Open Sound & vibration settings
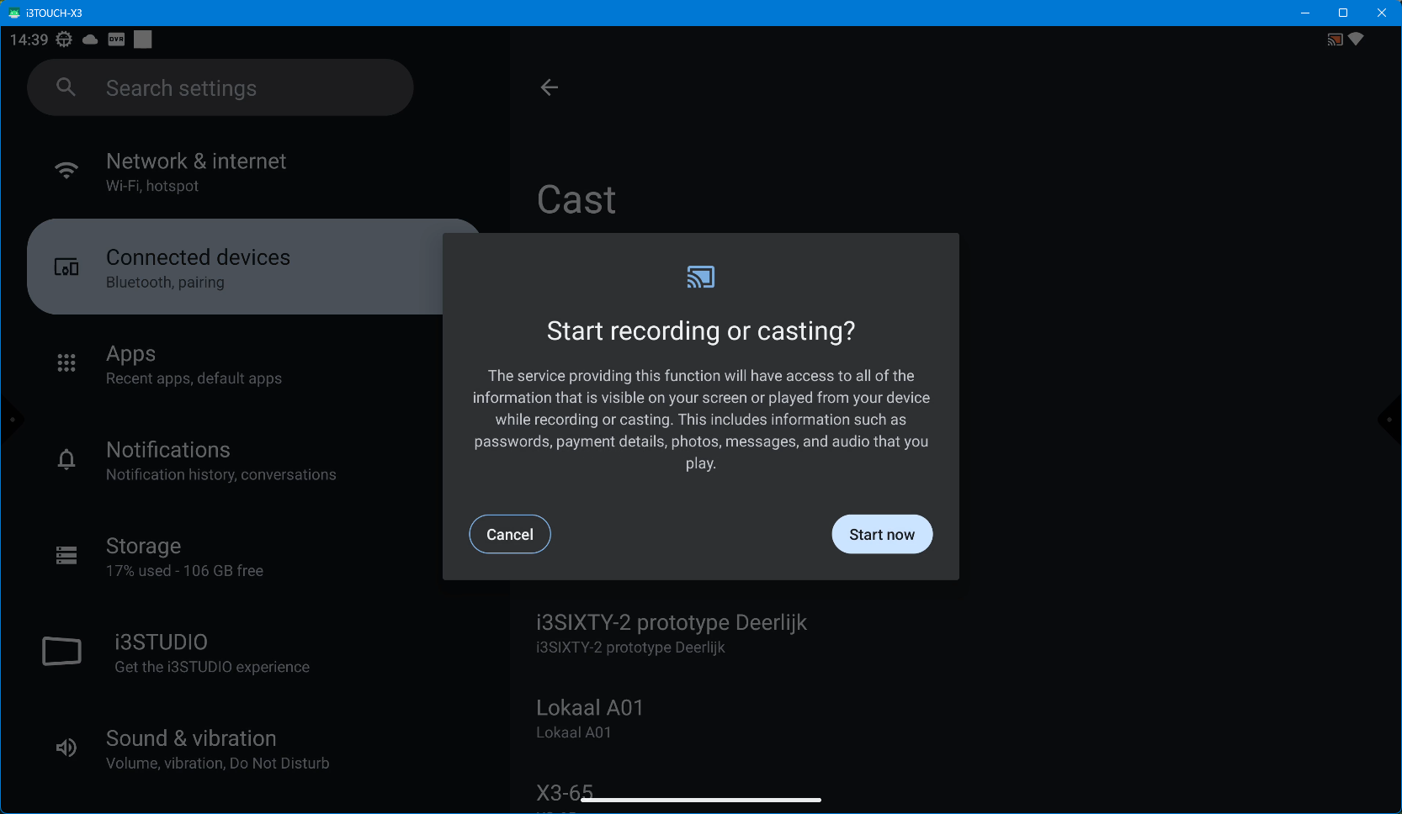The image size is (1402, 814). [x=217, y=748]
